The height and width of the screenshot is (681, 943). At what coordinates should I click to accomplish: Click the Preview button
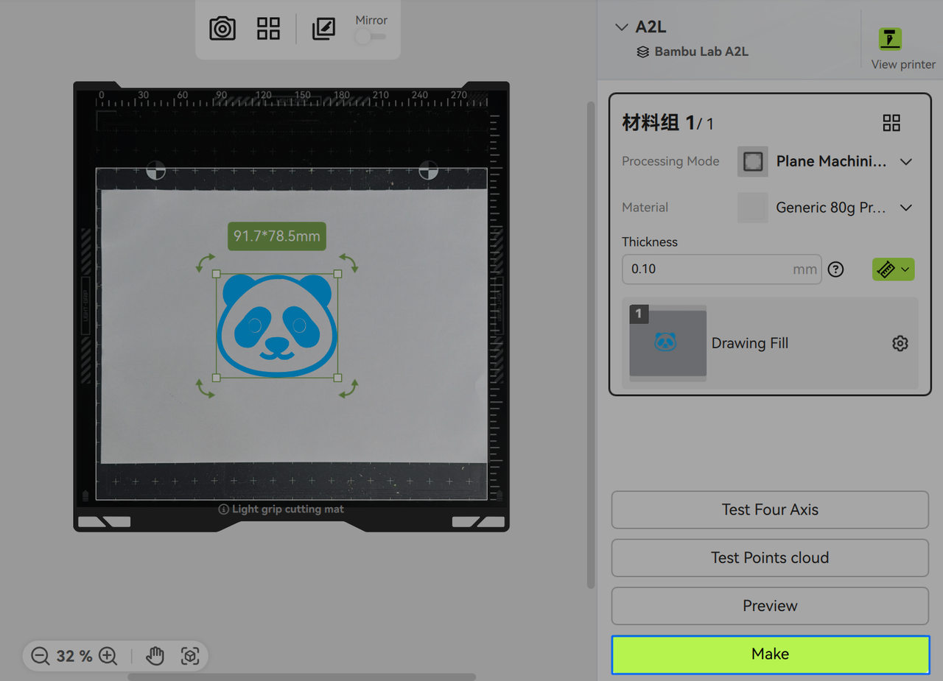[770, 605]
